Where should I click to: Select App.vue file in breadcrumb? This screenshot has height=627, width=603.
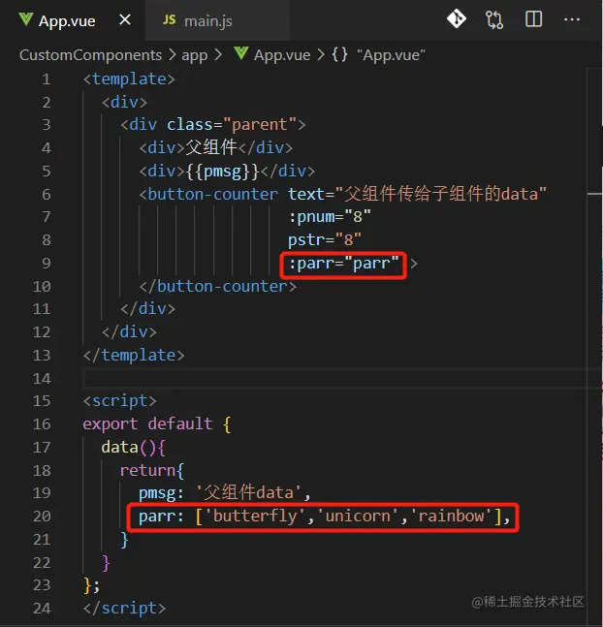click(282, 55)
